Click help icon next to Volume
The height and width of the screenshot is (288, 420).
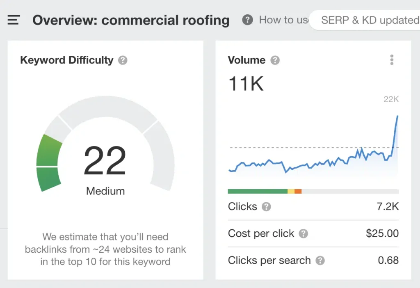tap(275, 60)
